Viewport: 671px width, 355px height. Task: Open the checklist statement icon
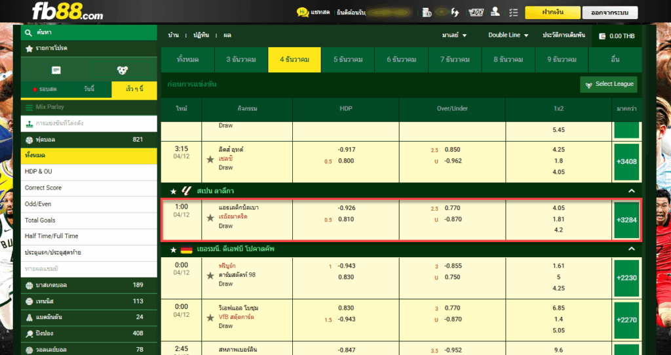[514, 12]
